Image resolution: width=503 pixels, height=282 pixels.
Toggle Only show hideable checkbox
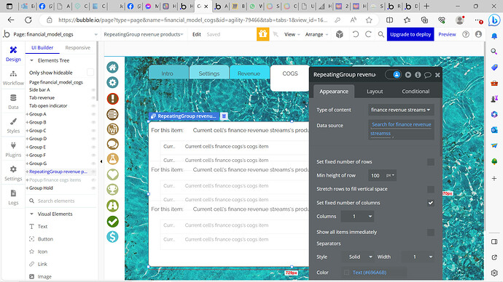tap(90, 73)
